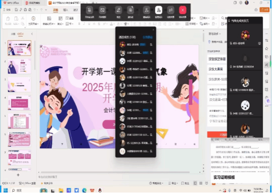Switch to slide sorter view icon

pos(201,183)
